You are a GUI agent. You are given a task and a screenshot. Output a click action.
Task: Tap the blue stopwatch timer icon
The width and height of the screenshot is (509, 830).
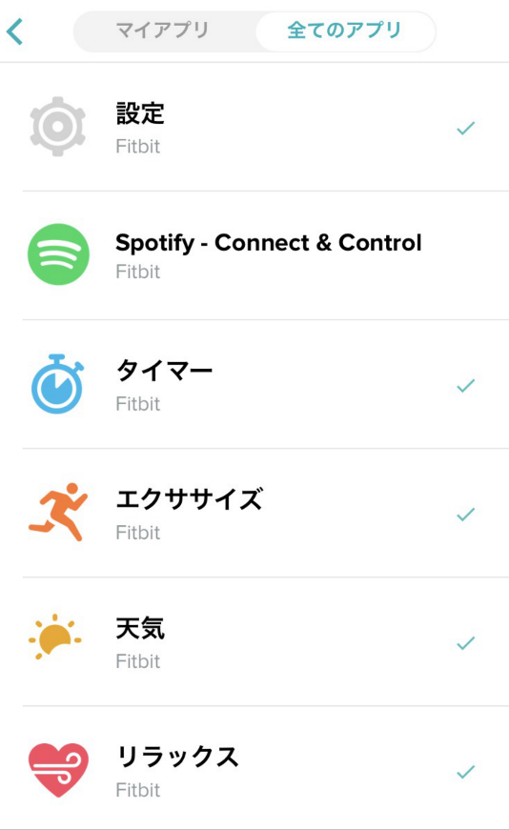[57, 384]
